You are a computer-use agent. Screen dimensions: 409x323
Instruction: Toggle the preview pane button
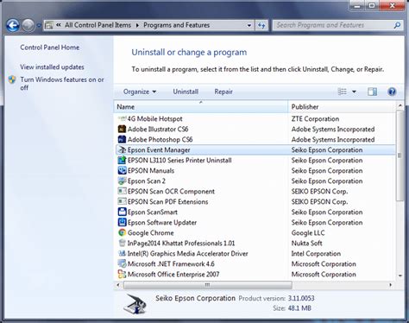(372, 92)
